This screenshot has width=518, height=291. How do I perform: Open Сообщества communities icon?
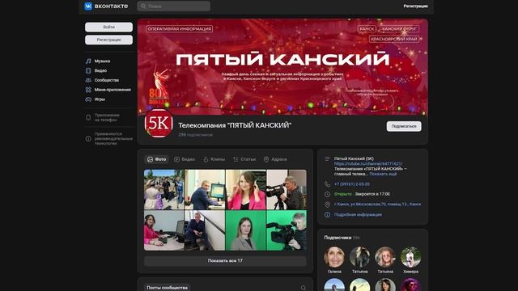click(x=88, y=80)
